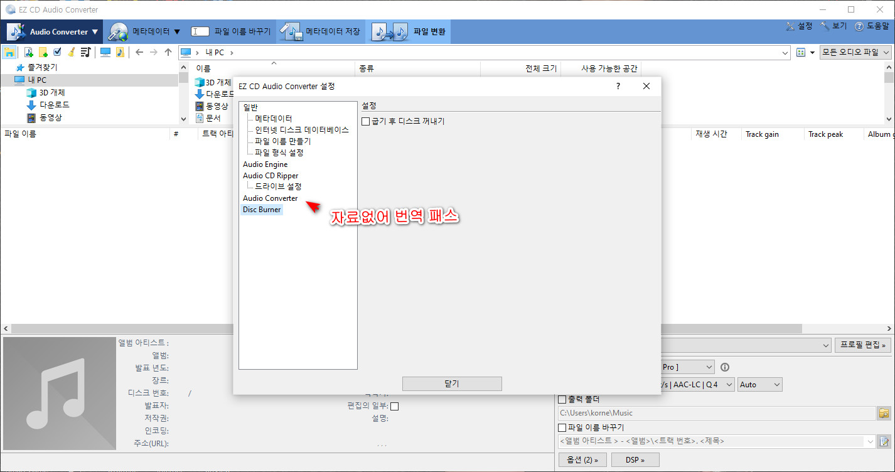
Task: Open the Auto dropdown
Action: coord(761,385)
